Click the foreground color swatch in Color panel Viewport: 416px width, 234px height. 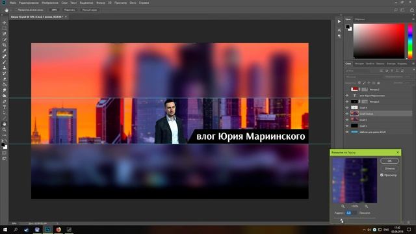348,27
